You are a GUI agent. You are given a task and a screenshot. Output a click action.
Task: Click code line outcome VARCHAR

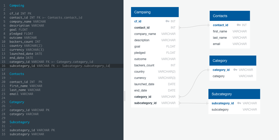point(23,38)
